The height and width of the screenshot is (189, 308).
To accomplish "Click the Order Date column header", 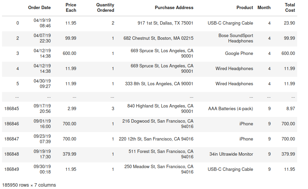I will pos(39,7).
